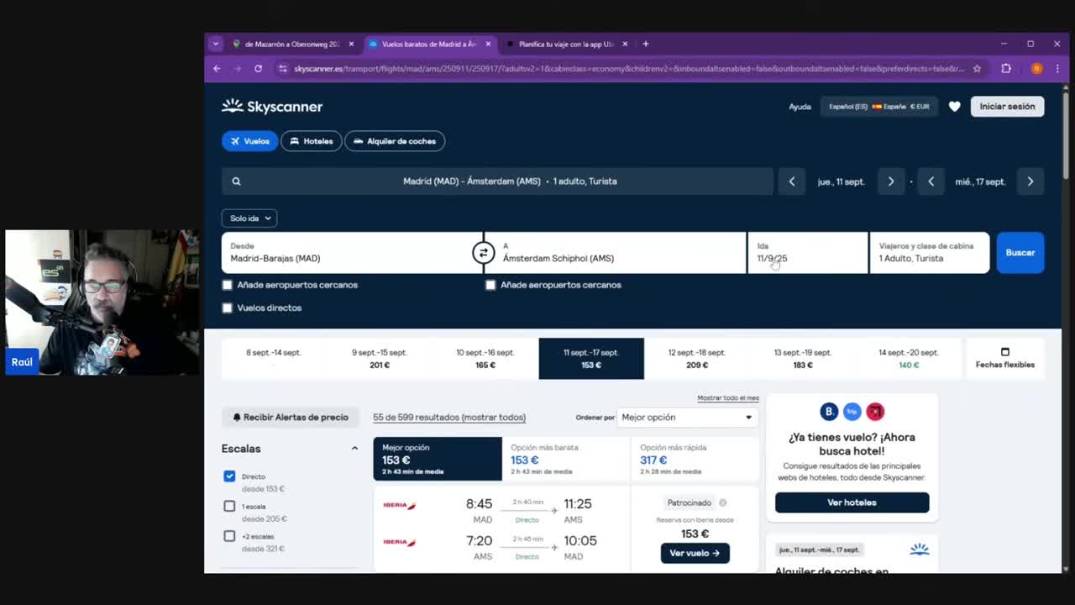Viewport: 1075px width, 605px height.
Task: Click Iniciar sesión button
Action: pos(1007,107)
